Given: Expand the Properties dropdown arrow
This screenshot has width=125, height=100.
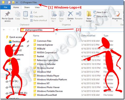Looking at the screenshot, I should pos(117,21).
